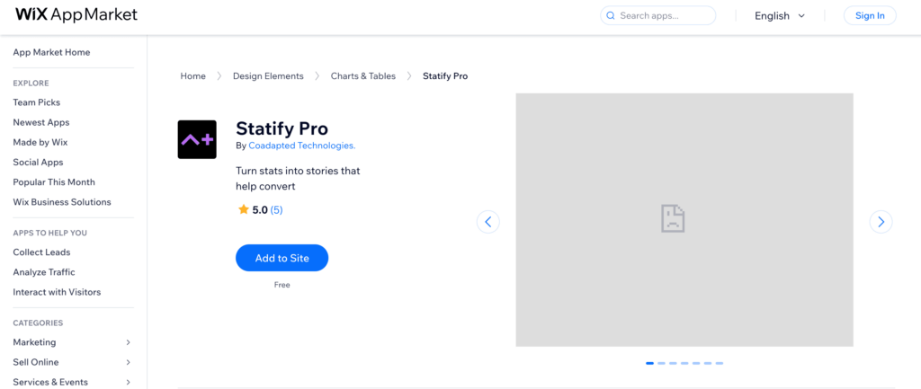921x389 pixels.
Task: Click the gold rating star
Action: point(244,209)
